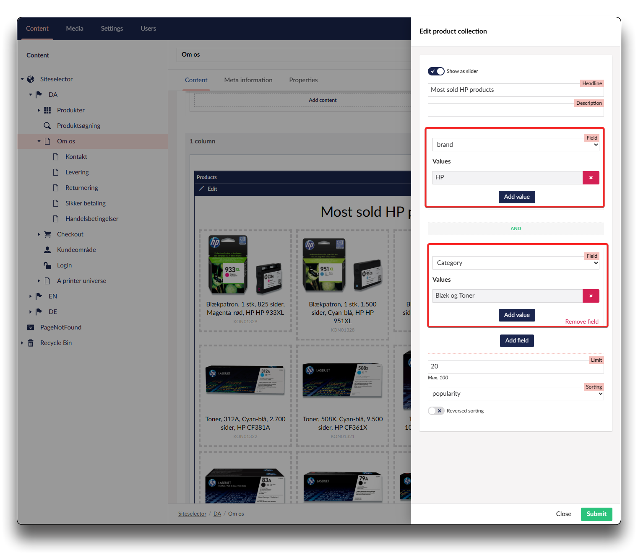Open the brand Field dropdown

516,145
